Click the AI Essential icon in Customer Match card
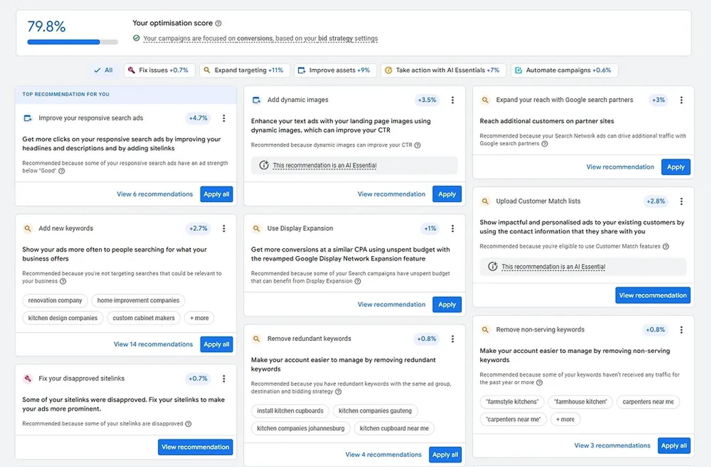This screenshot has height=467, width=711. click(493, 267)
